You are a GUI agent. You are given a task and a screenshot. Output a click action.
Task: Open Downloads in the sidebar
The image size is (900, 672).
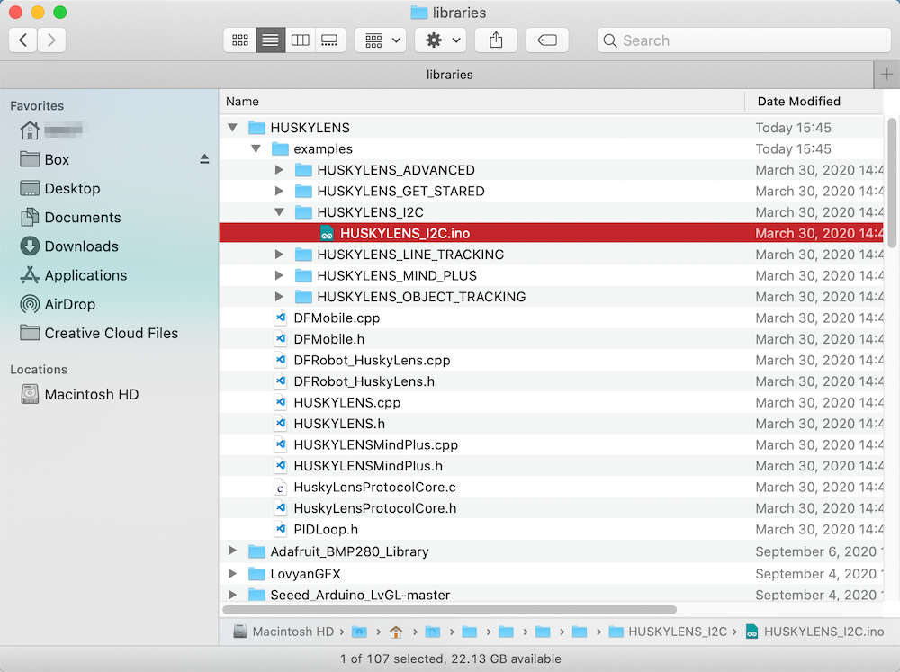click(69, 246)
